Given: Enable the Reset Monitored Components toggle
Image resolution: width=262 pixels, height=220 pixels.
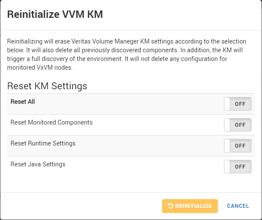Looking at the screenshot, I should (238, 125).
